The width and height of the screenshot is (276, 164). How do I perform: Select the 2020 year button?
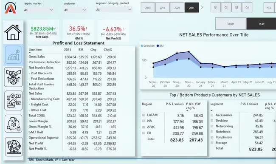[177, 8]
